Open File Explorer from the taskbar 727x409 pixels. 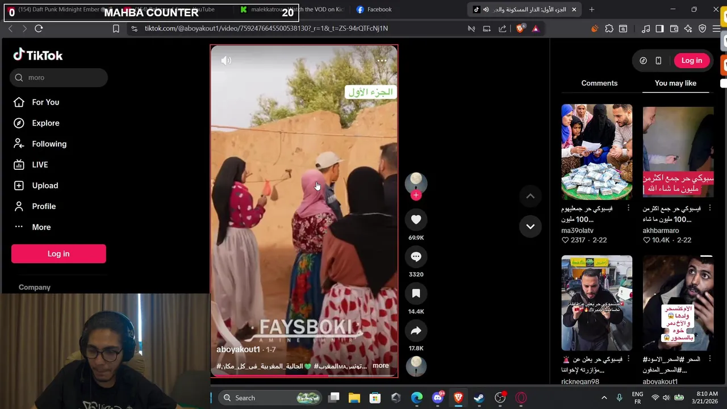(354, 398)
